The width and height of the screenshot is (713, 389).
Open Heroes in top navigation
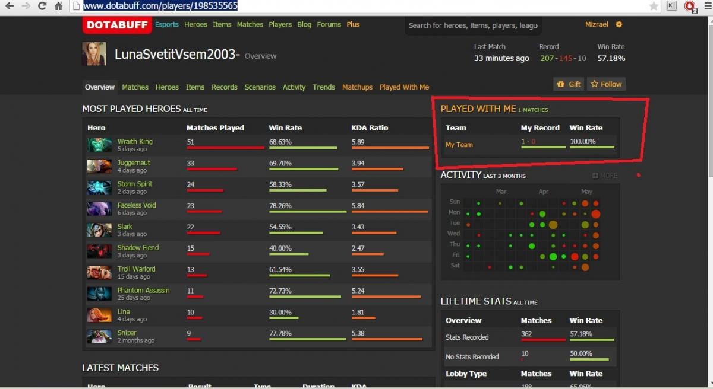pos(195,24)
